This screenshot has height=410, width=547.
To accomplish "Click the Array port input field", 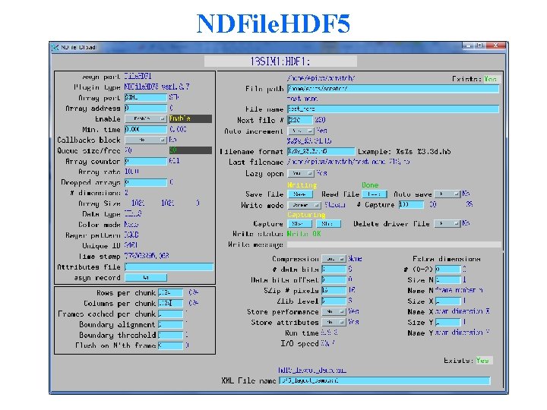I will click(x=145, y=98).
